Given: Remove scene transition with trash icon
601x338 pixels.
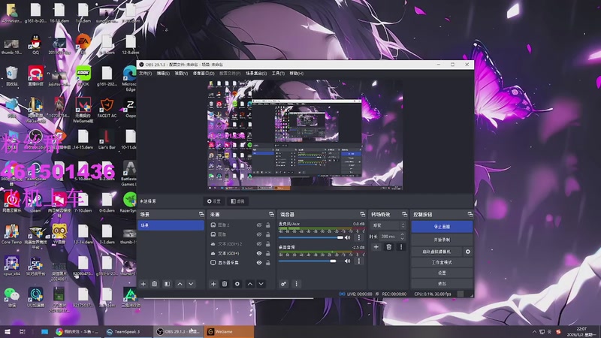Looking at the screenshot, I should [388, 247].
